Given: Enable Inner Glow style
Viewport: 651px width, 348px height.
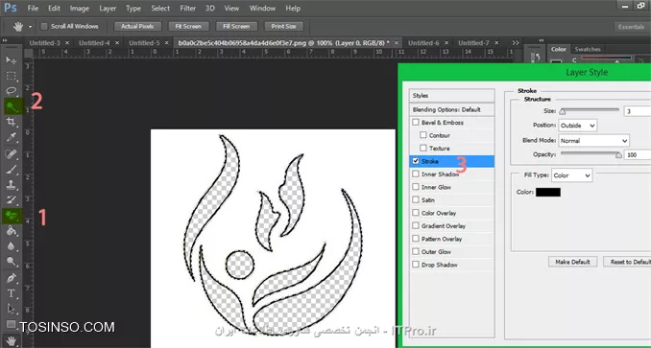Looking at the screenshot, I should [416, 187].
